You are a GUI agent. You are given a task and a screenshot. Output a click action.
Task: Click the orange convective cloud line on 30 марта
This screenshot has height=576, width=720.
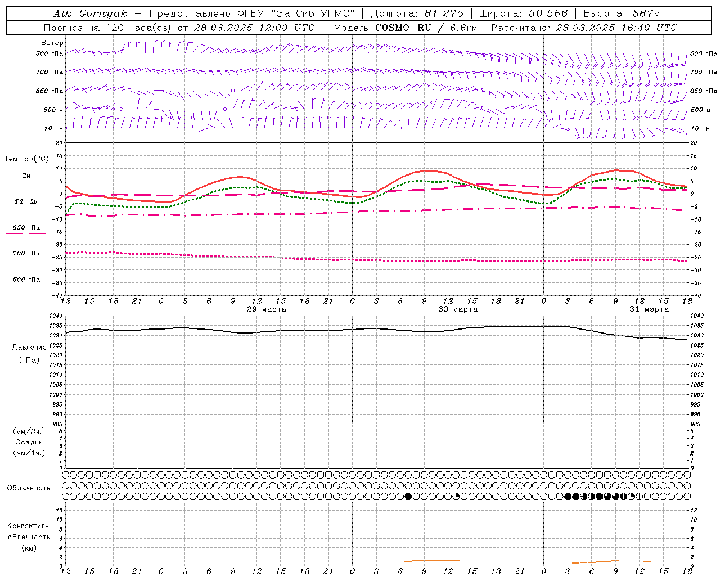click(x=432, y=560)
